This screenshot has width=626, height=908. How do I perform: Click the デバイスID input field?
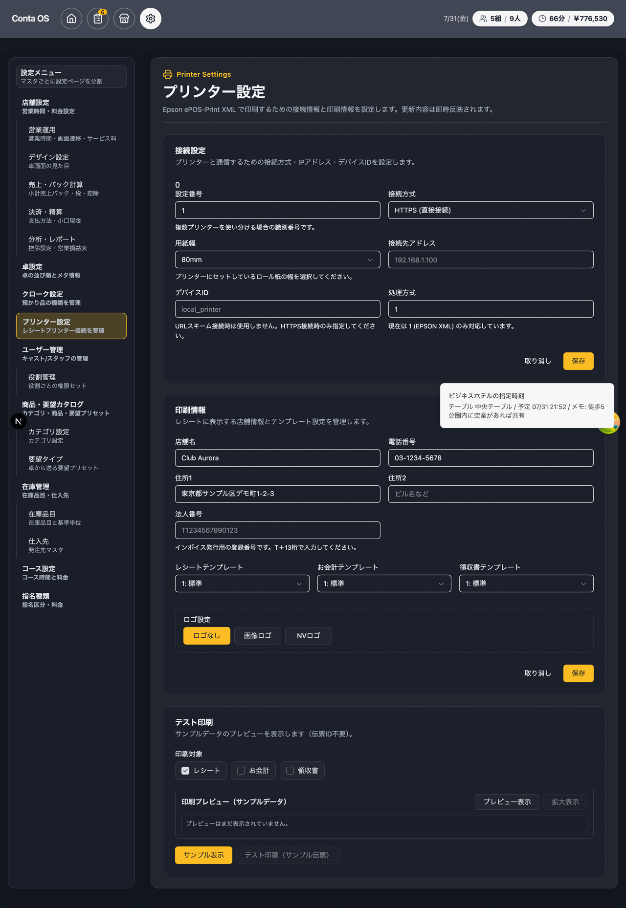pos(278,309)
